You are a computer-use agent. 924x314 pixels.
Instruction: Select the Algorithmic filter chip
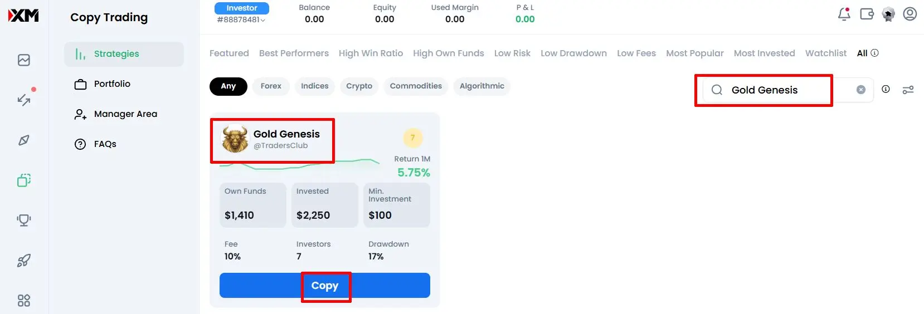(x=482, y=86)
